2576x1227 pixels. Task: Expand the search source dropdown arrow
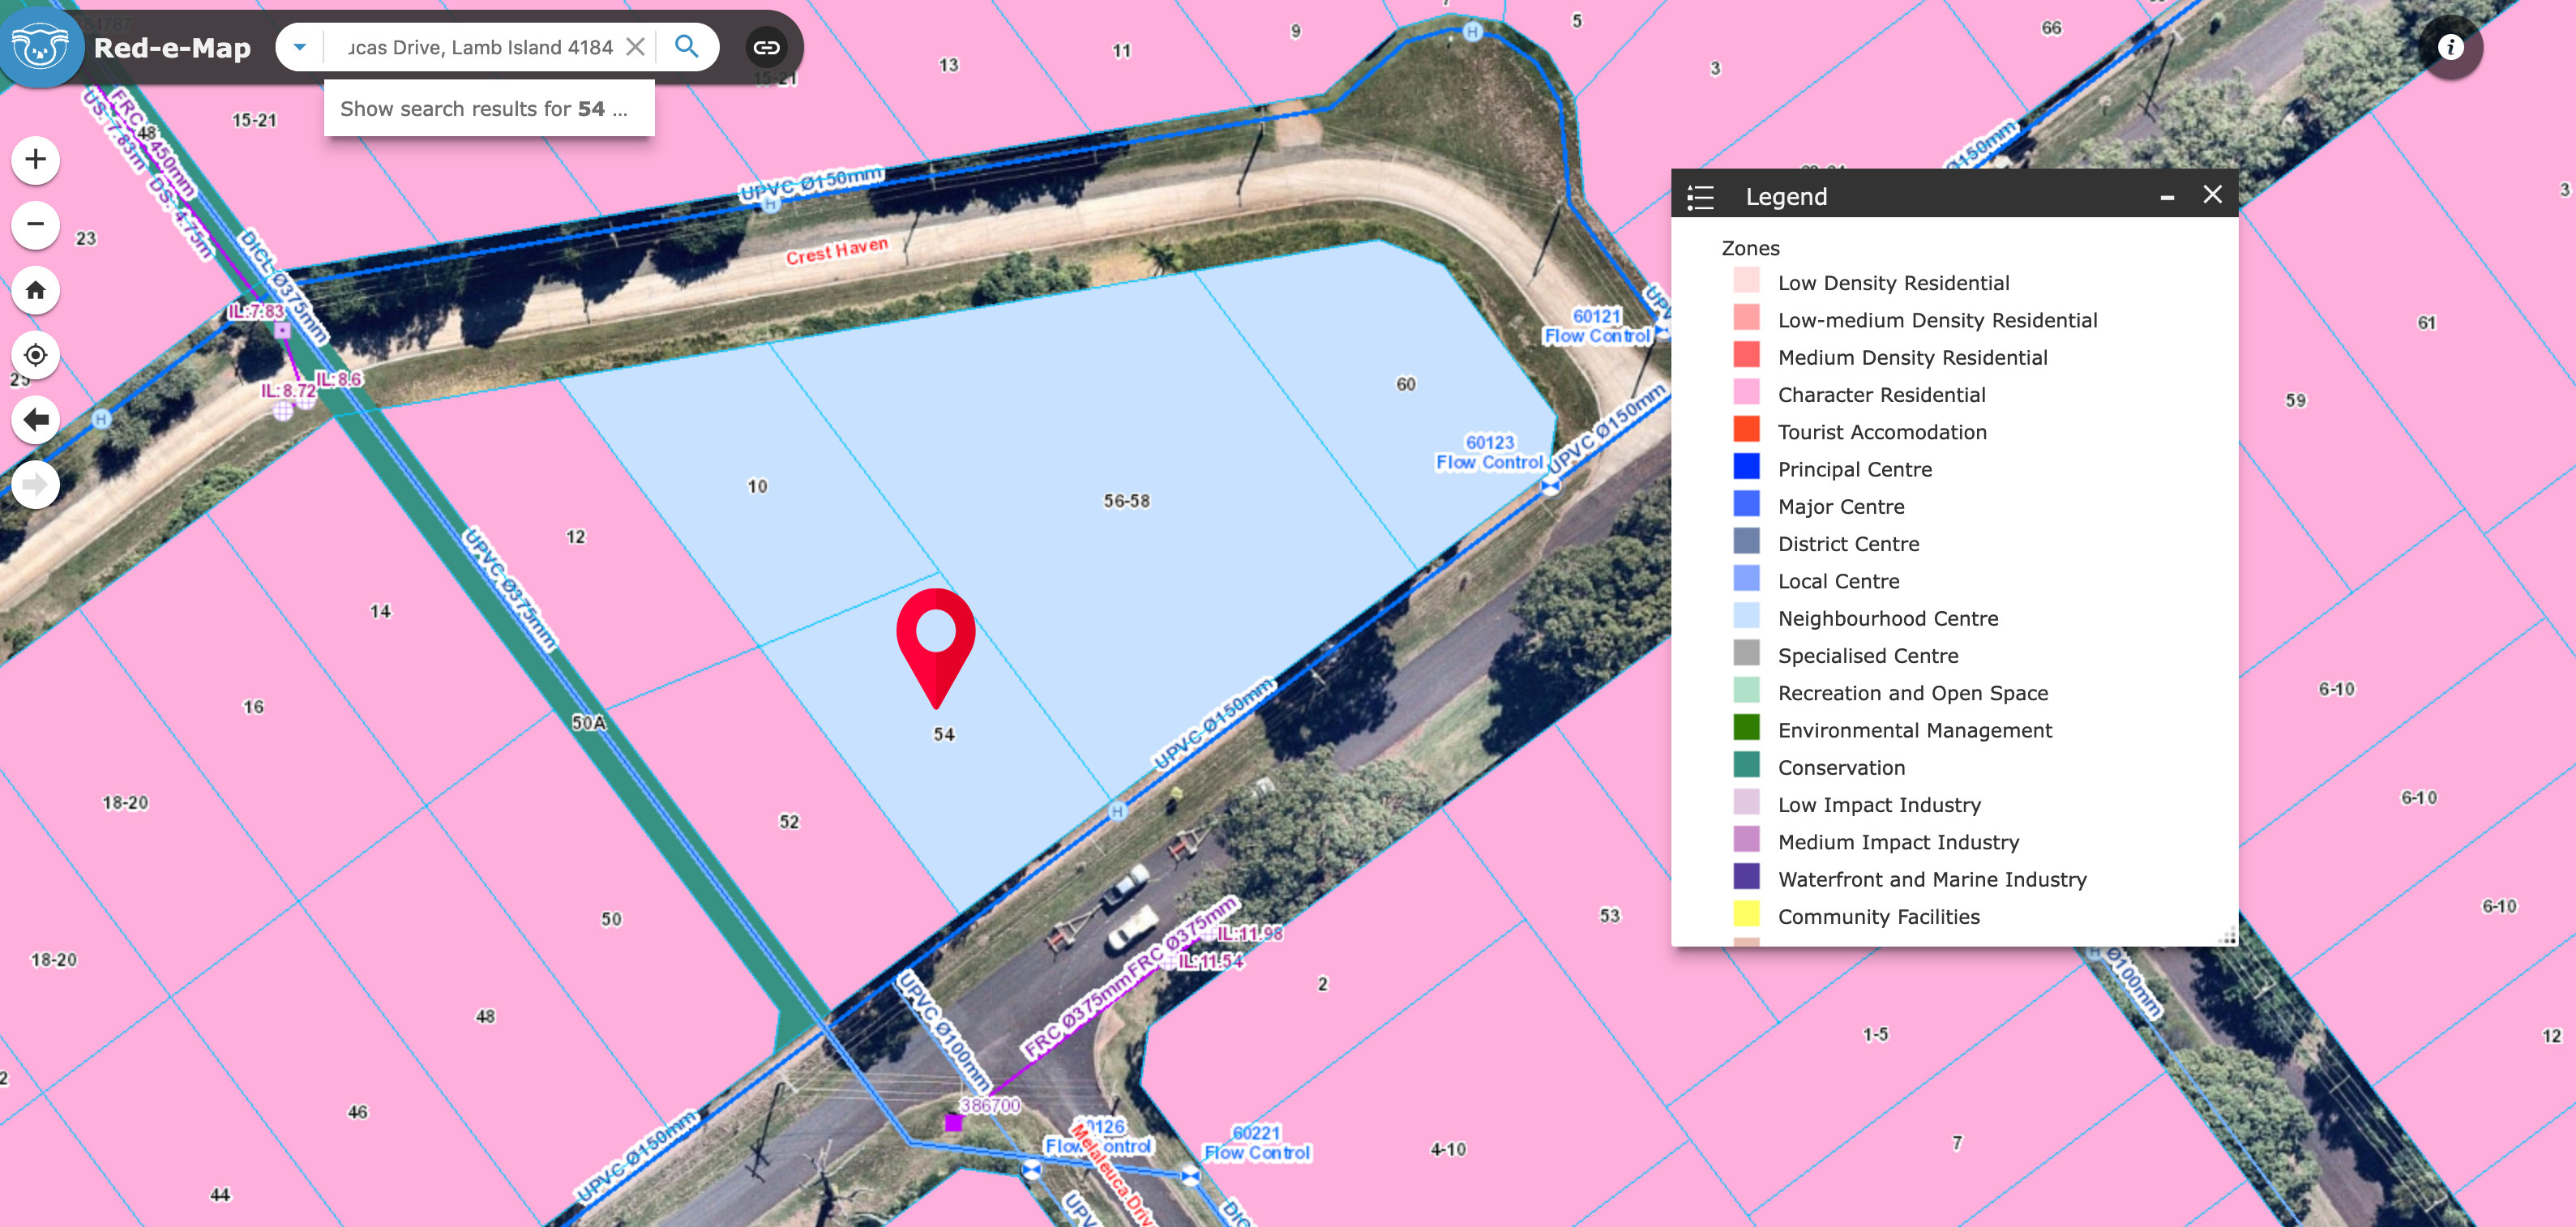coord(299,47)
